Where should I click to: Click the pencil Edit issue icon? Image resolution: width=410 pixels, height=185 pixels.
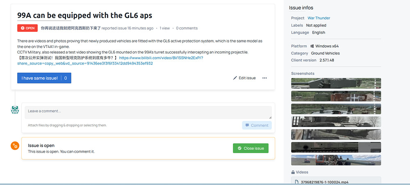[235, 78]
